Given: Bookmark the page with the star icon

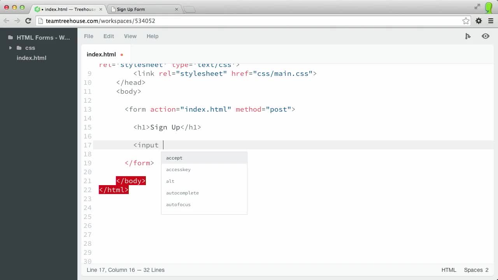Looking at the screenshot, I should [465, 21].
